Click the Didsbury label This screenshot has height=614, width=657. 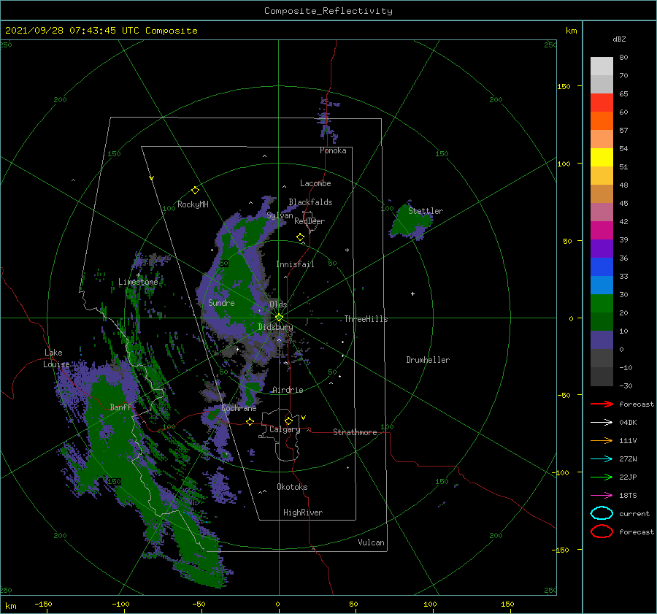(x=275, y=327)
